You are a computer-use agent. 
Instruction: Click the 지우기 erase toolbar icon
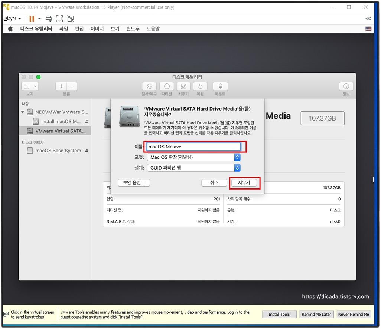183,86
